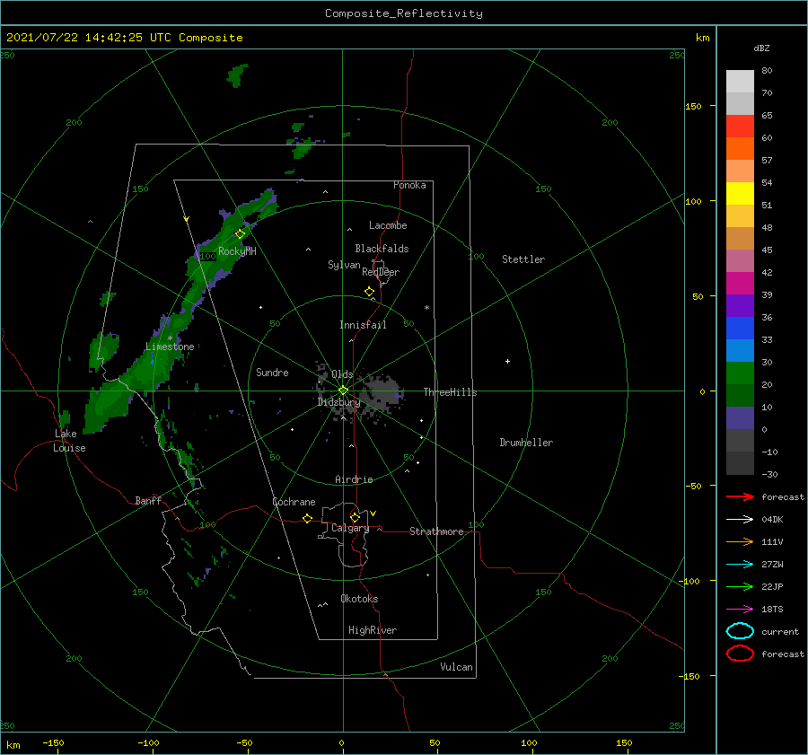Viewport: 808px width, 755px height.
Task: Click the yellow radar site diamond at Olds
Action: coord(343,391)
